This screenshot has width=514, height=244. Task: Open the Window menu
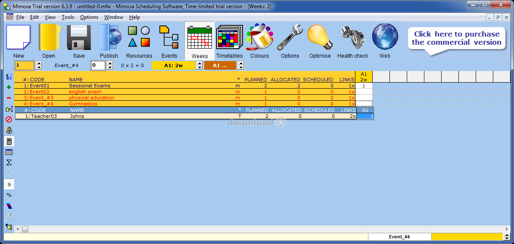point(113,17)
